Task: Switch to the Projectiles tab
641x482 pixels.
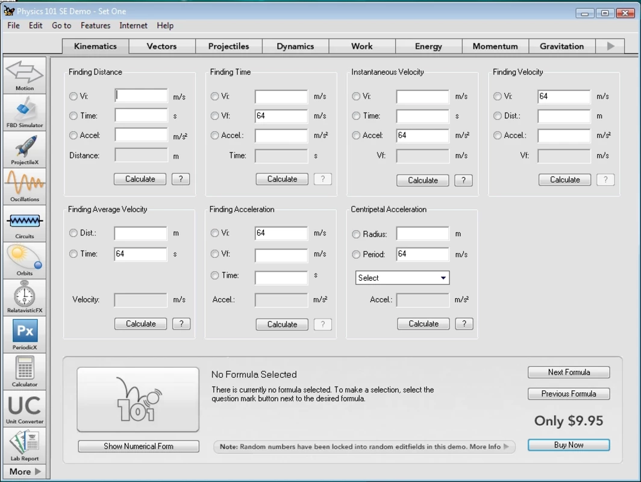Action: 228,46
